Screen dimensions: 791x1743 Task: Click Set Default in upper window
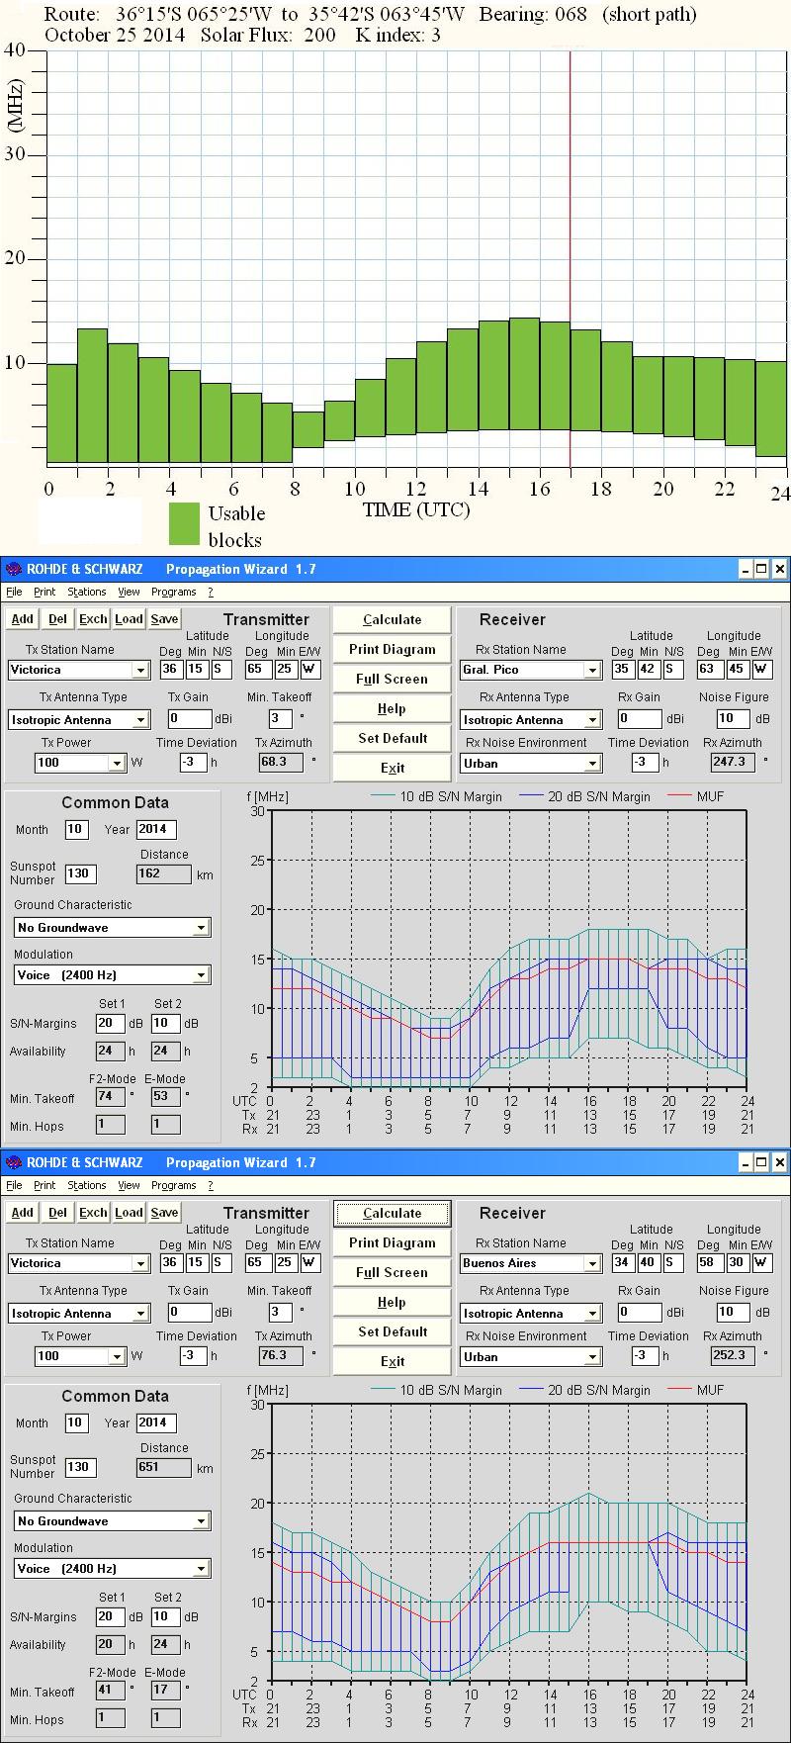click(392, 738)
